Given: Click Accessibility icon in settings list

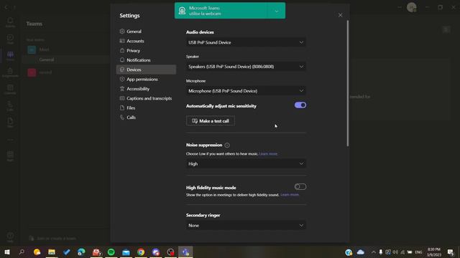Looking at the screenshot, I should click(122, 89).
